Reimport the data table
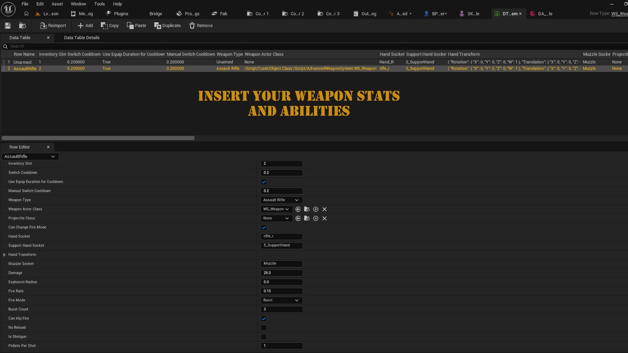This screenshot has width=628, height=353. pos(52,25)
